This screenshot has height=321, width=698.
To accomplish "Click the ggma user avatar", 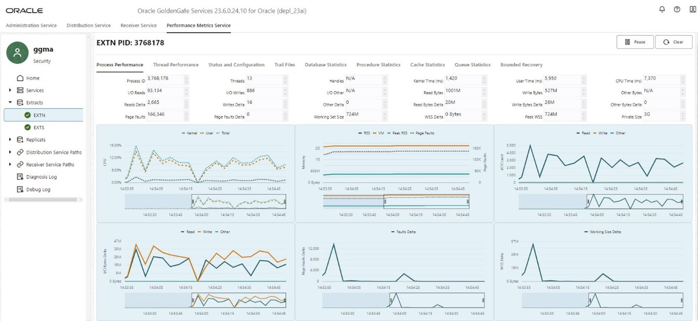I will (18, 53).
